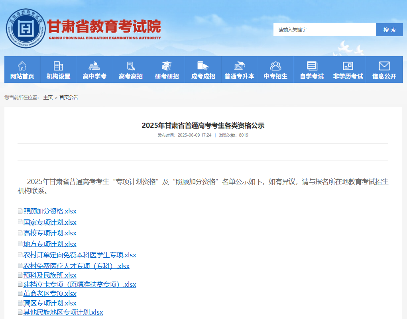Download 国家专项计划.xlsx
Image resolution: width=407 pixels, height=319 pixels.
(x=50, y=222)
